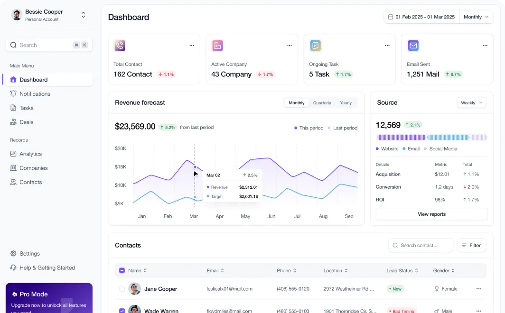Expand the Bessie Cooper account switcher
505x313 pixels.
point(84,15)
